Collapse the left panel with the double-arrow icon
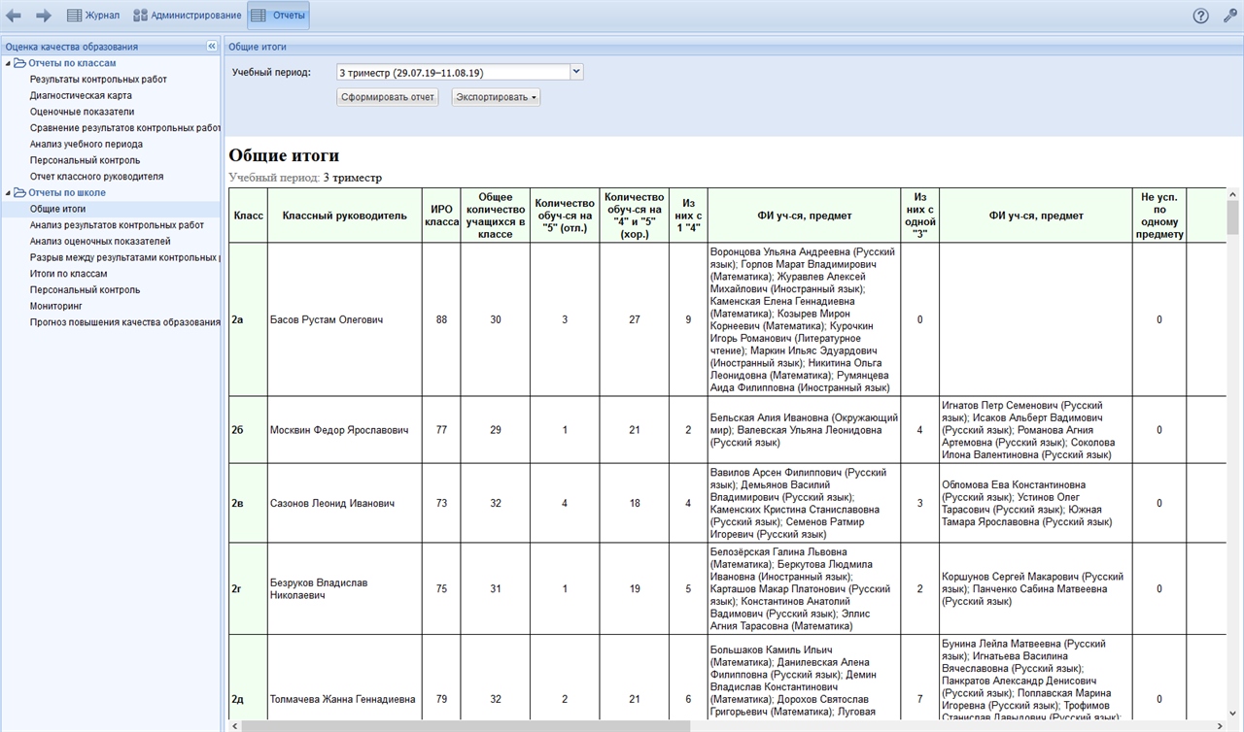 pos(212,47)
